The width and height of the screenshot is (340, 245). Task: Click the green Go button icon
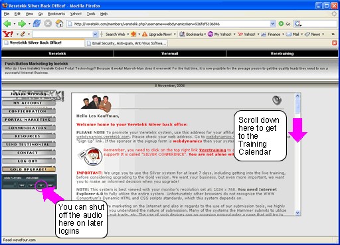(x=281, y=24)
